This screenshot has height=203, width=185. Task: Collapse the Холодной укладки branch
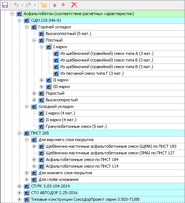(x=27, y=107)
